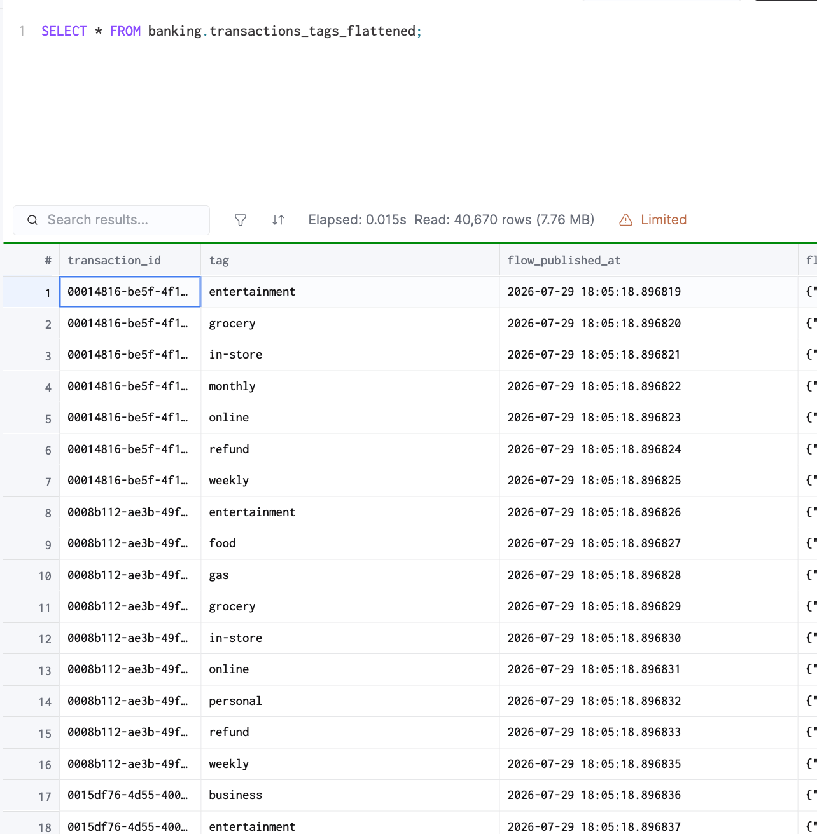Select 'refund' tag in row 15
The width and height of the screenshot is (817, 834).
pos(229,732)
